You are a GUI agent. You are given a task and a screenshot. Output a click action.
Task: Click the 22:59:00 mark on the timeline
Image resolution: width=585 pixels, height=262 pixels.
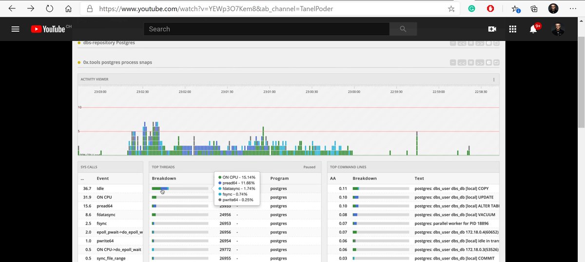tap(438, 92)
